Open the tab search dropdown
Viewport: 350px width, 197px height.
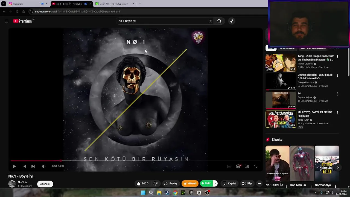click(x=4, y=4)
